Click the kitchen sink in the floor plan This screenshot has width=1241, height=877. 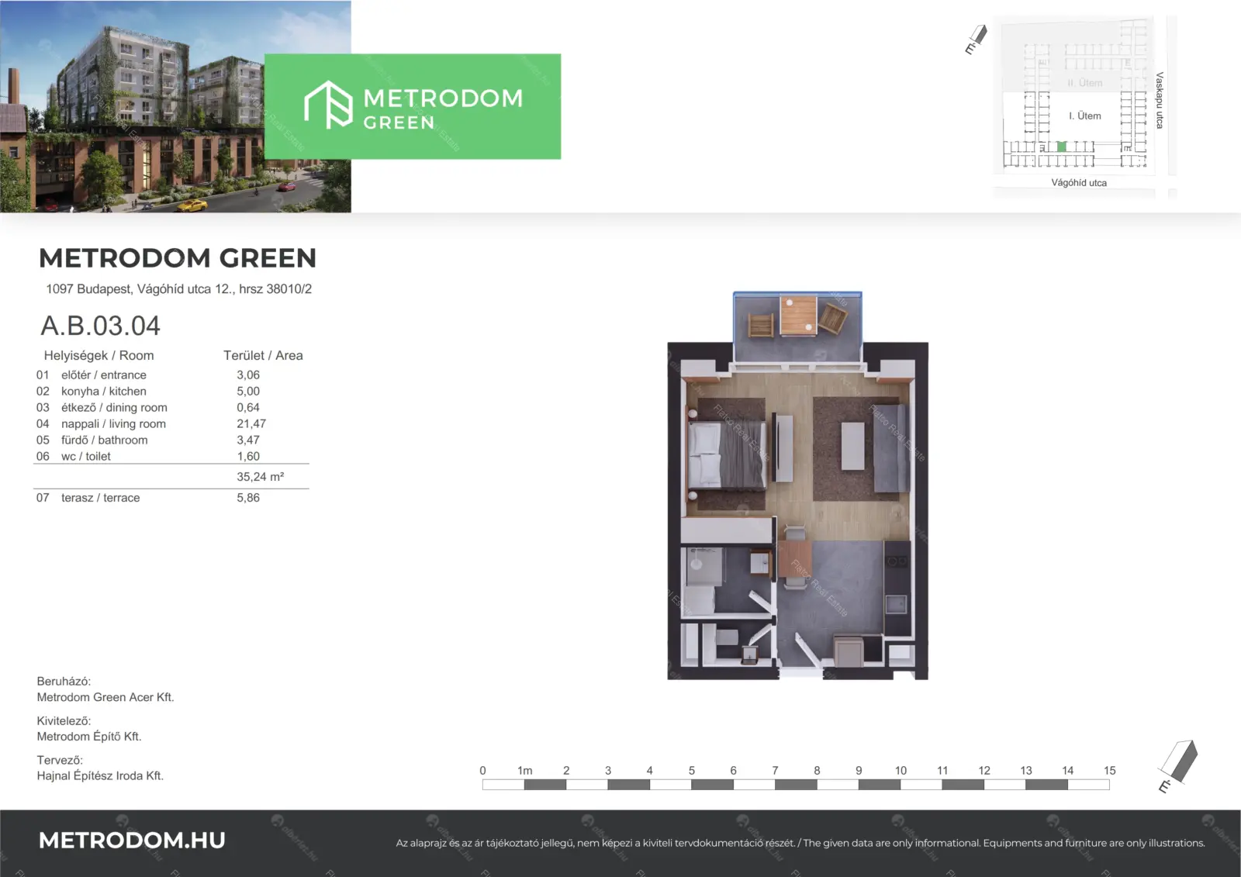[897, 604]
